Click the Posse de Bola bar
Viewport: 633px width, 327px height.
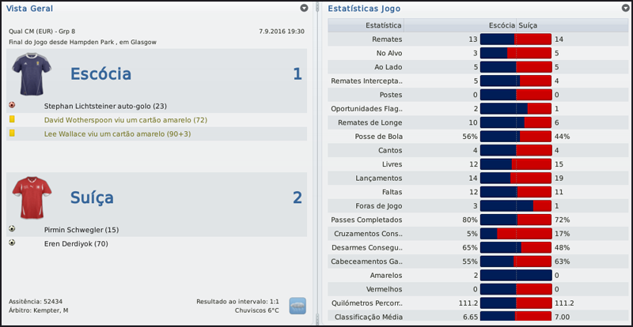[x=516, y=136]
